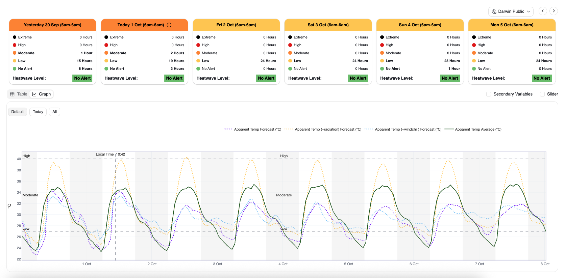Click the info icon beside Today 1 Oct
The image size is (565, 278).
coord(169,25)
